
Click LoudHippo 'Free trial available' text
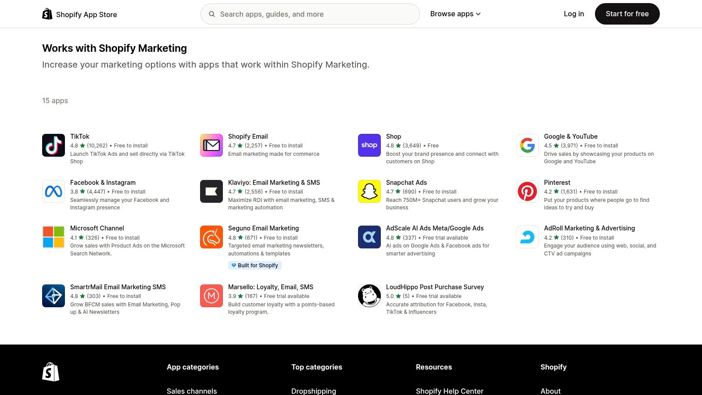coord(439,296)
